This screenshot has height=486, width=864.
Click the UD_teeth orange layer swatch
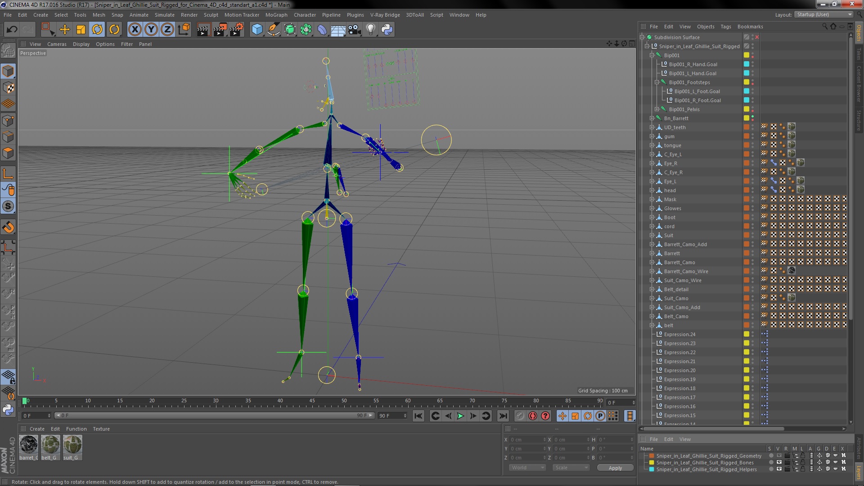pos(747,127)
